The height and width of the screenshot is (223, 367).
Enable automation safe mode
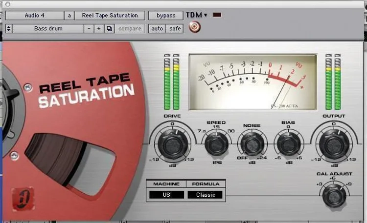(x=175, y=29)
